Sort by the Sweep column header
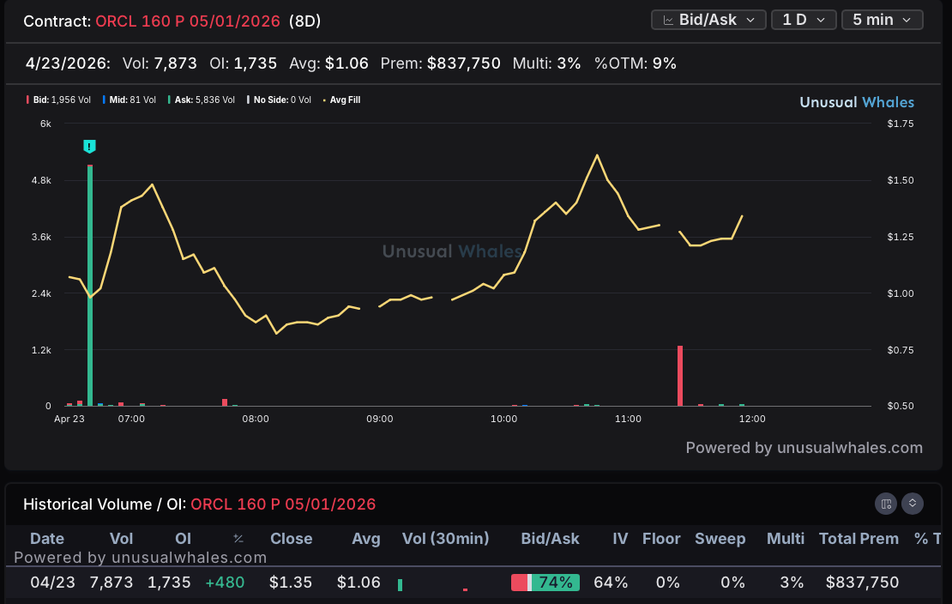This screenshot has height=604, width=952. 720,539
